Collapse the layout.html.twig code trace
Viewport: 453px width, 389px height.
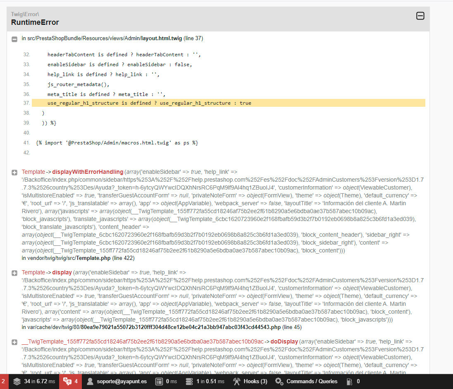click(14, 39)
